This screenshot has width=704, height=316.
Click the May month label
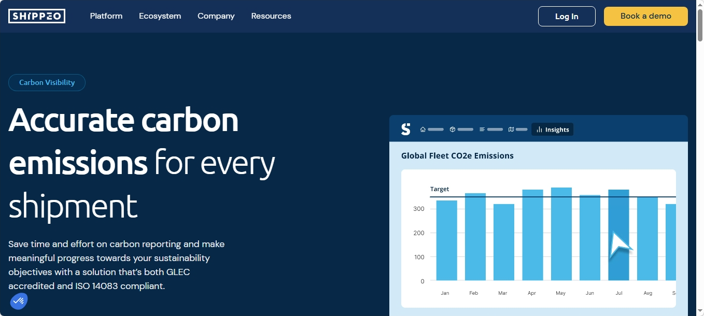[x=560, y=293]
